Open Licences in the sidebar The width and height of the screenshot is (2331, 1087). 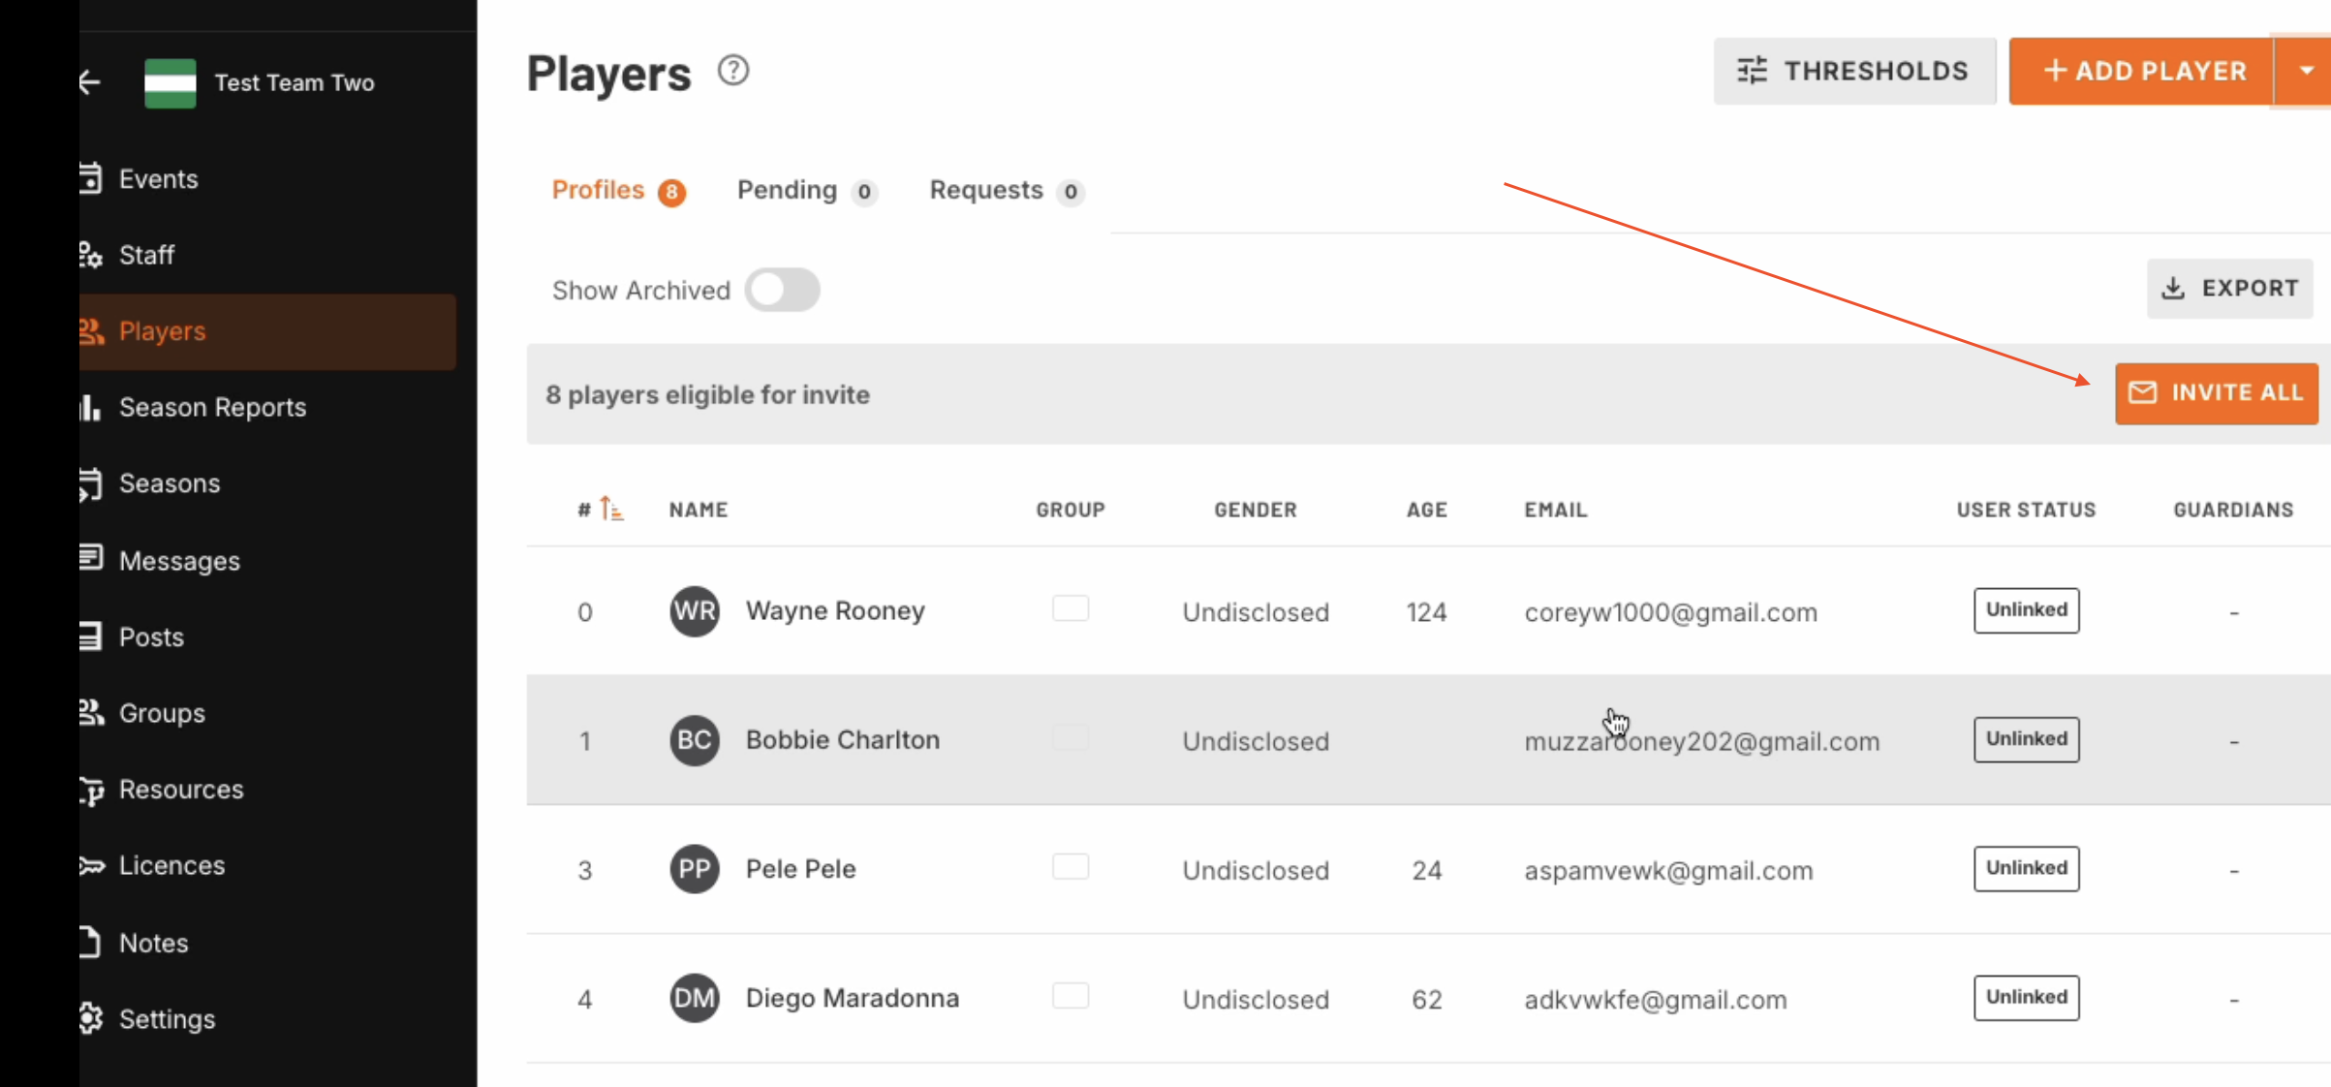pos(171,865)
